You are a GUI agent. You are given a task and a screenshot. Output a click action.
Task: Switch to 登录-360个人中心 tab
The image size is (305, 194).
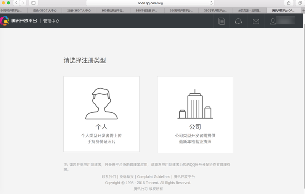tap(45, 11)
